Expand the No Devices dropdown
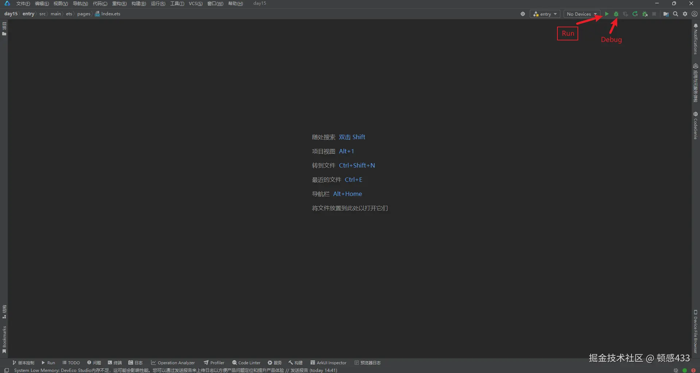This screenshot has height=373, width=700. point(582,14)
